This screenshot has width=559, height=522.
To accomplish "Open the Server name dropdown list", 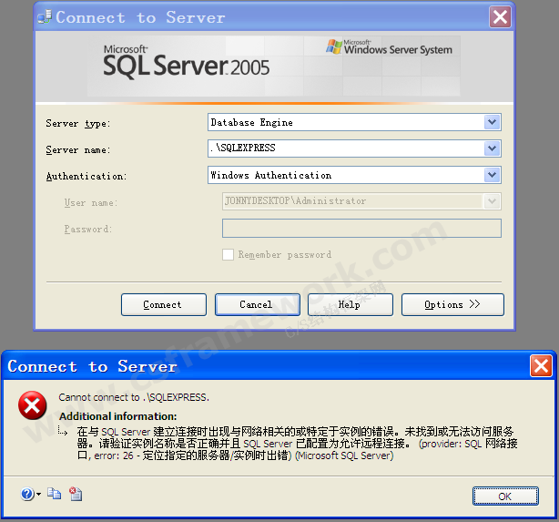I will [x=493, y=148].
